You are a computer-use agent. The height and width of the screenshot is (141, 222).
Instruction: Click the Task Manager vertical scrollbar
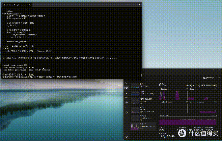pyautogui.click(x=221, y=110)
